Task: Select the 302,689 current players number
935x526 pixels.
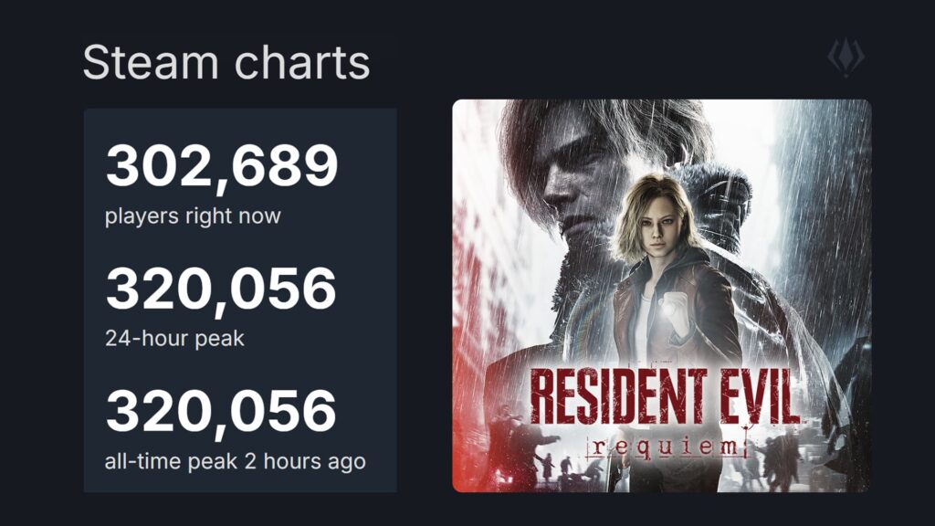Action: click(222, 167)
